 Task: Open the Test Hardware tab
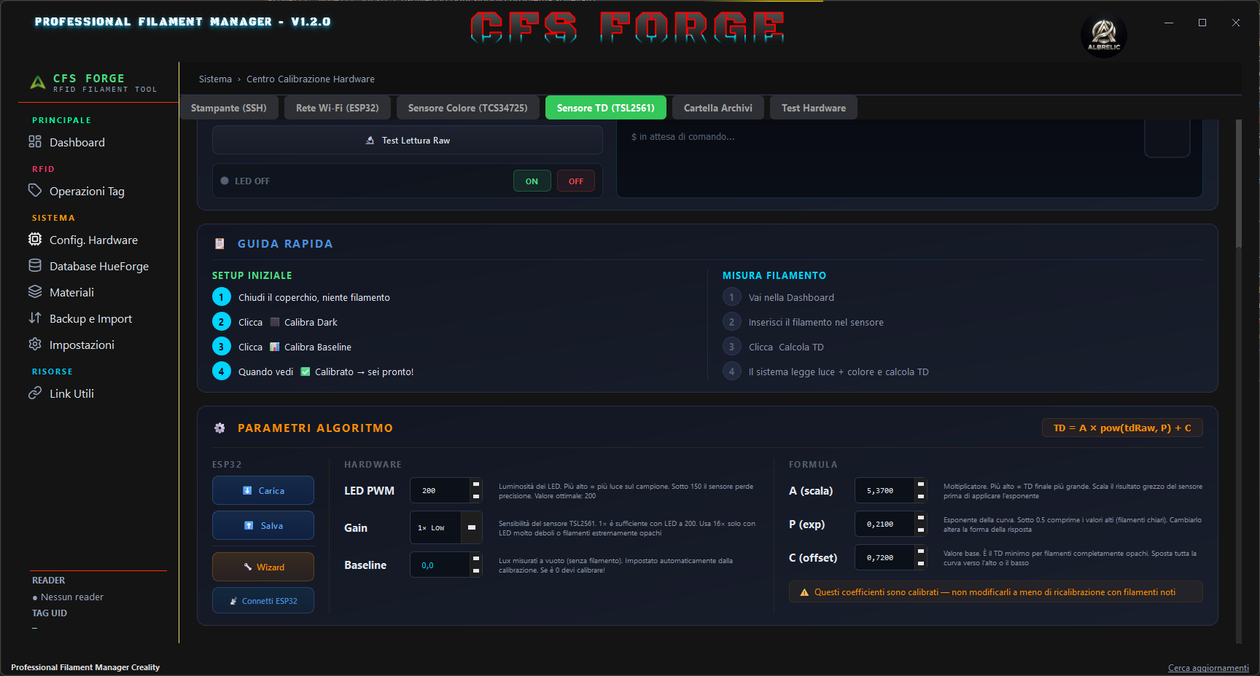[814, 108]
